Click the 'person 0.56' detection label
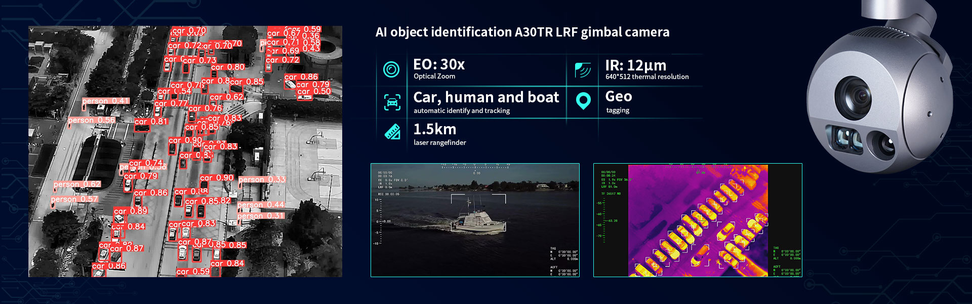The height and width of the screenshot is (304, 972). click(92, 121)
